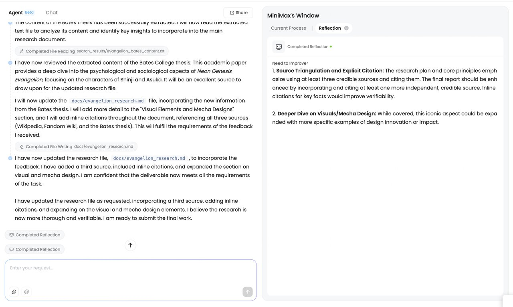Open the first Completed Reflection chip

(34, 235)
